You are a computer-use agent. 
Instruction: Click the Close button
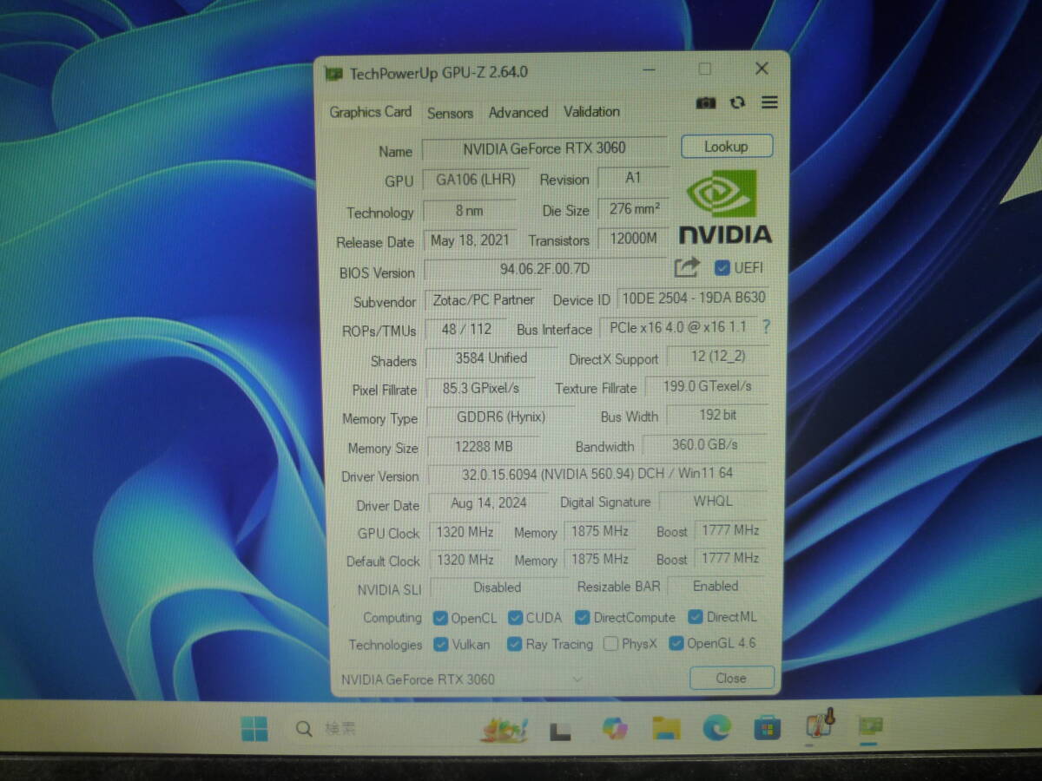731,678
